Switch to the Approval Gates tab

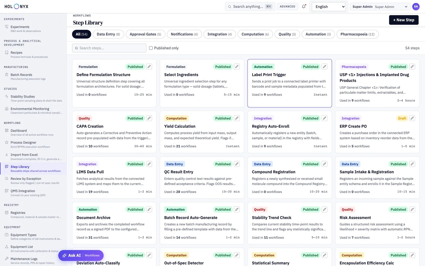pos(145,34)
